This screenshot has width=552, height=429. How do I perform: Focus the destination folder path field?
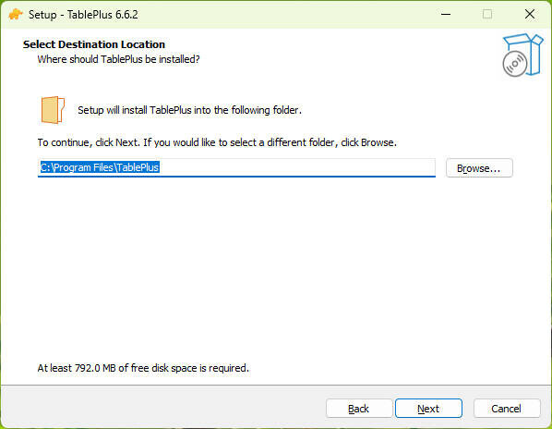[x=236, y=167]
